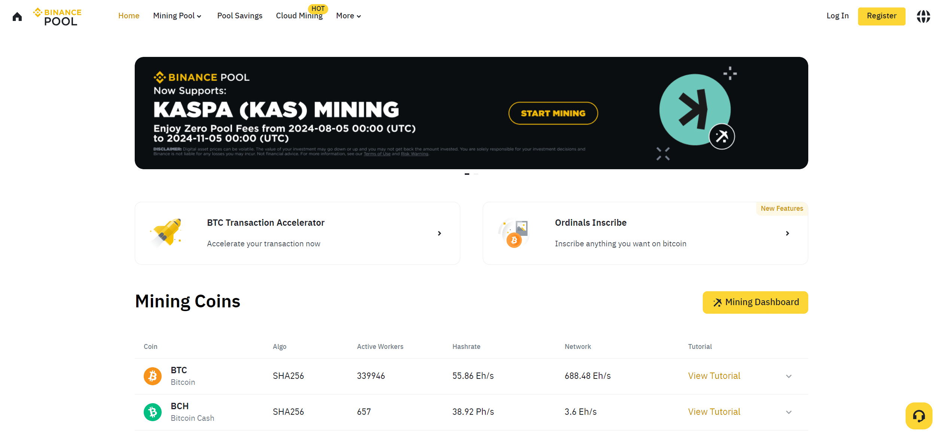Open the support headset chat icon
The image size is (940, 438).
919,416
